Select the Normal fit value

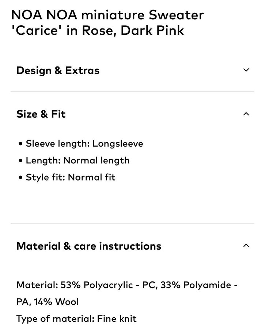pyautogui.click(x=91, y=178)
